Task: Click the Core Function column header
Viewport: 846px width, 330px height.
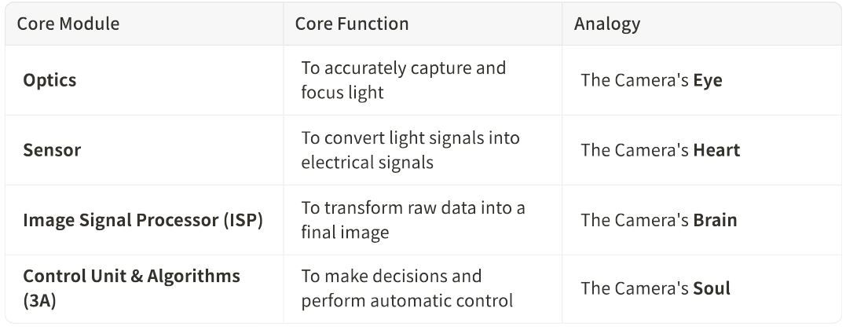Action: click(352, 24)
